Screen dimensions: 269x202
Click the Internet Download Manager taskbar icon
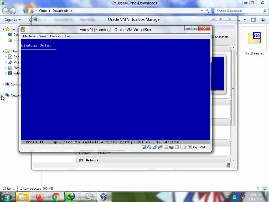[x=71, y=197]
